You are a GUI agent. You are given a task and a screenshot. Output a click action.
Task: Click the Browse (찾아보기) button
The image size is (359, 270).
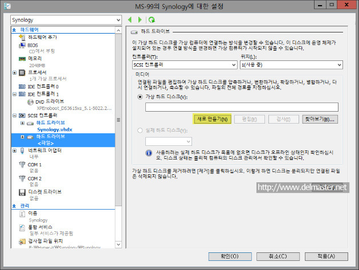(x=320, y=119)
